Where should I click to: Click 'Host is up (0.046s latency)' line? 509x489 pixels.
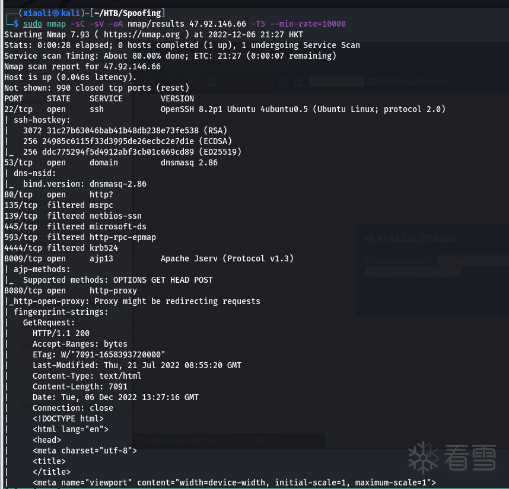tap(71, 77)
